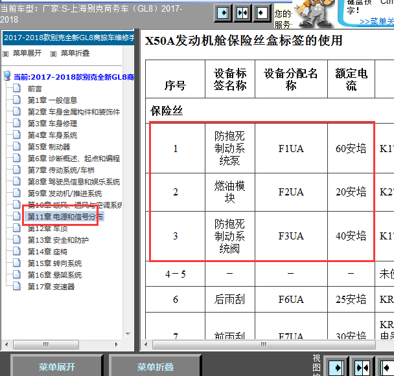This screenshot has width=394, height=376.
Task: Click table cell F2UA
Action: [291, 192]
